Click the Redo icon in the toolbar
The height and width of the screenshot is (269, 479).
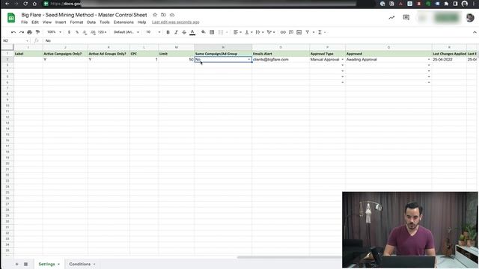(22, 32)
